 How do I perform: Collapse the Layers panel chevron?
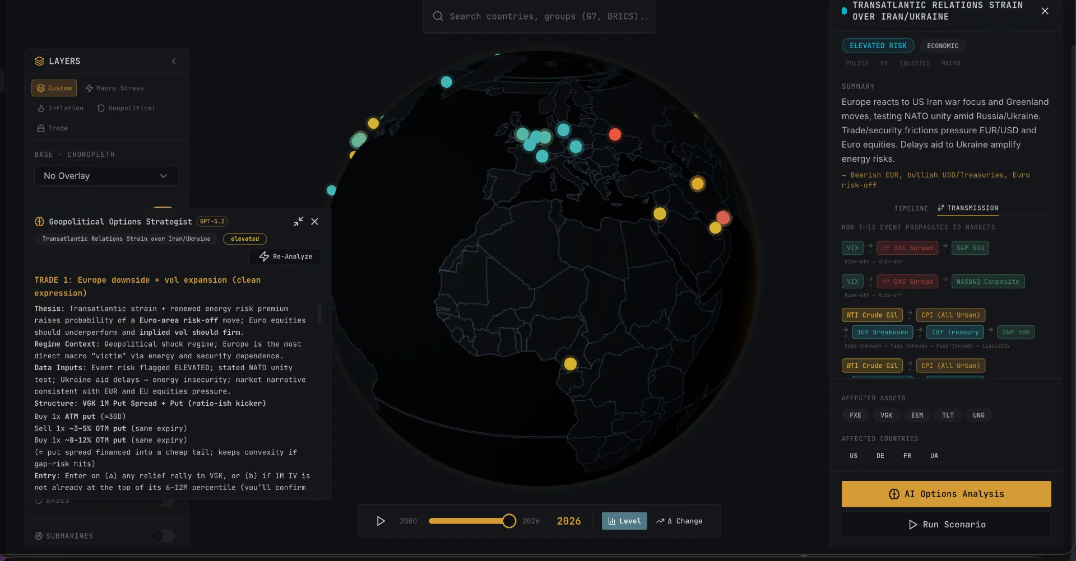click(x=174, y=61)
